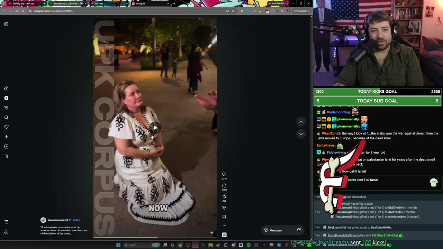Click the Today Sub Goal progress bar
The height and width of the screenshot is (249, 443).
pyautogui.click(x=378, y=101)
